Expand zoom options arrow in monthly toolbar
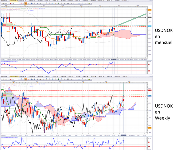The width and height of the screenshot is (179, 150). tap(66, 3)
